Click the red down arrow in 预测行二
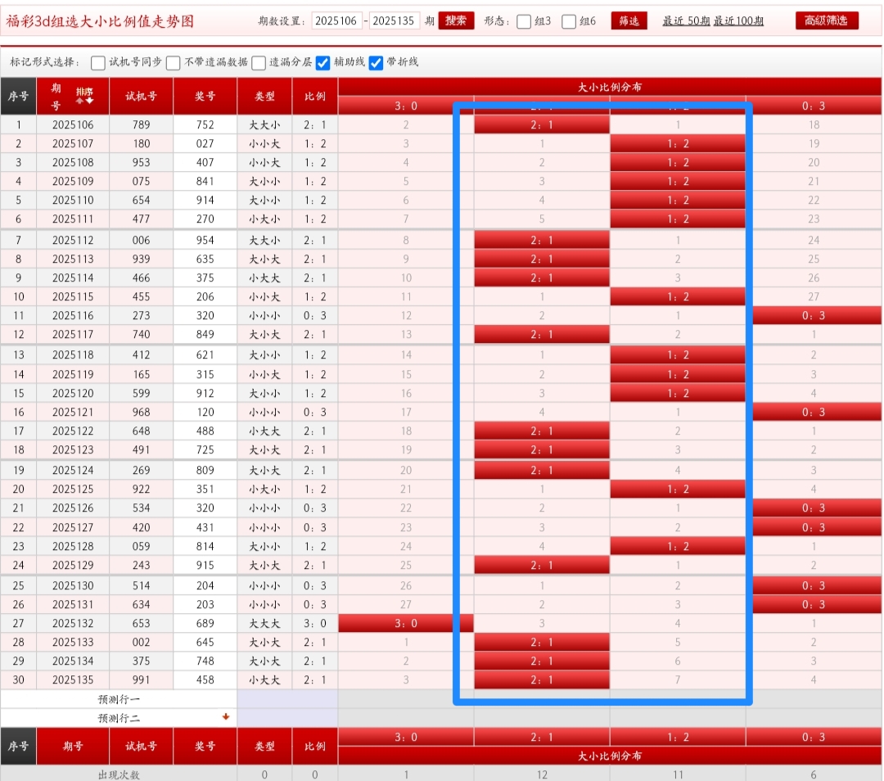This screenshot has height=781, width=884. pyautogui.click(x=226, y=717)
